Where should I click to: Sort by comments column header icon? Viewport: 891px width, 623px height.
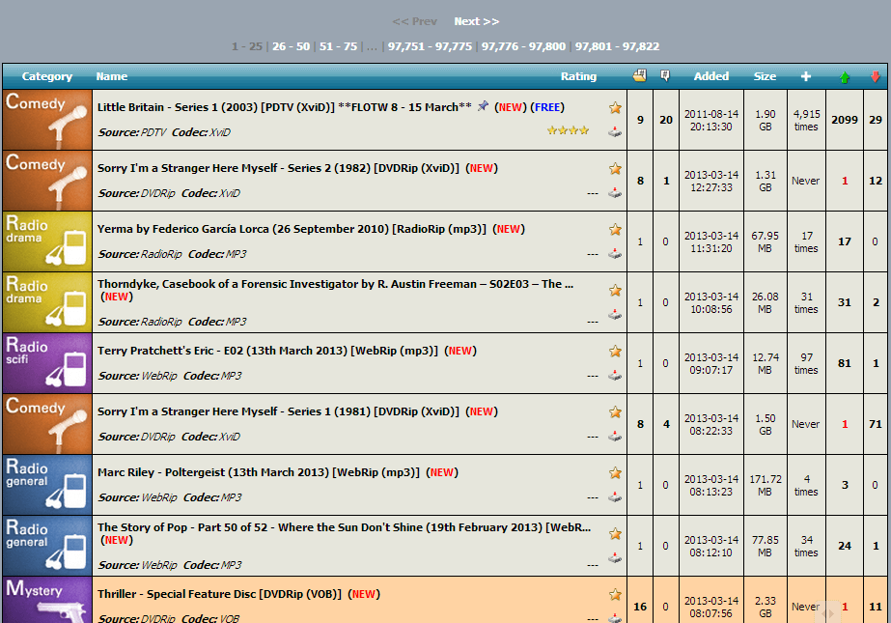pos(665,75)
